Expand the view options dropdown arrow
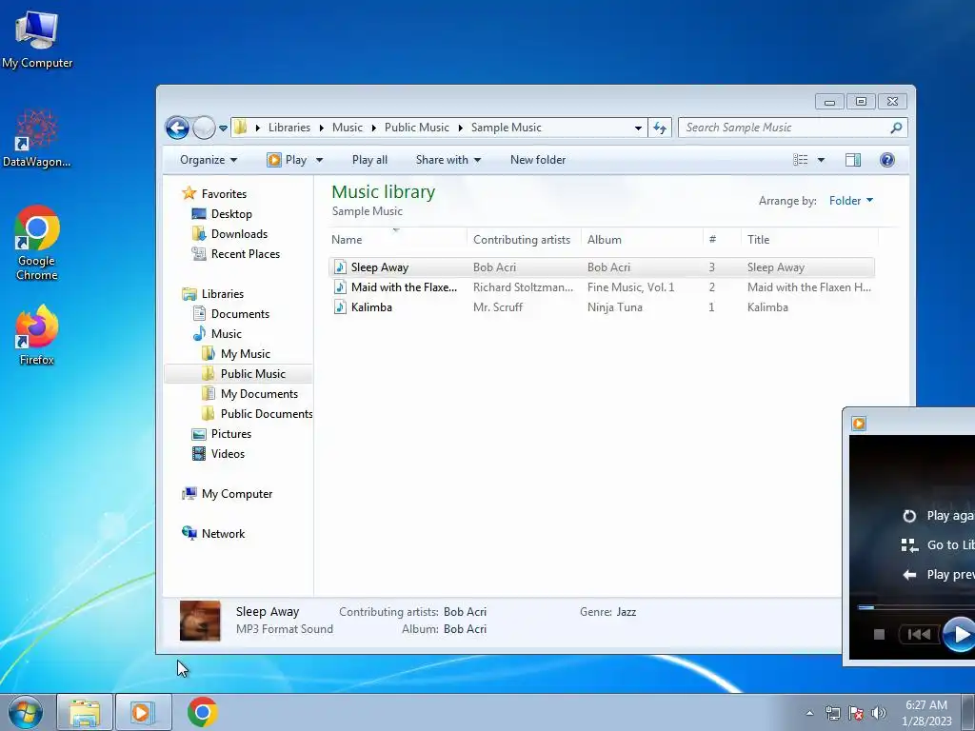Screen dimensions: 975x731 pyautogui.click(x=821, y=160)
